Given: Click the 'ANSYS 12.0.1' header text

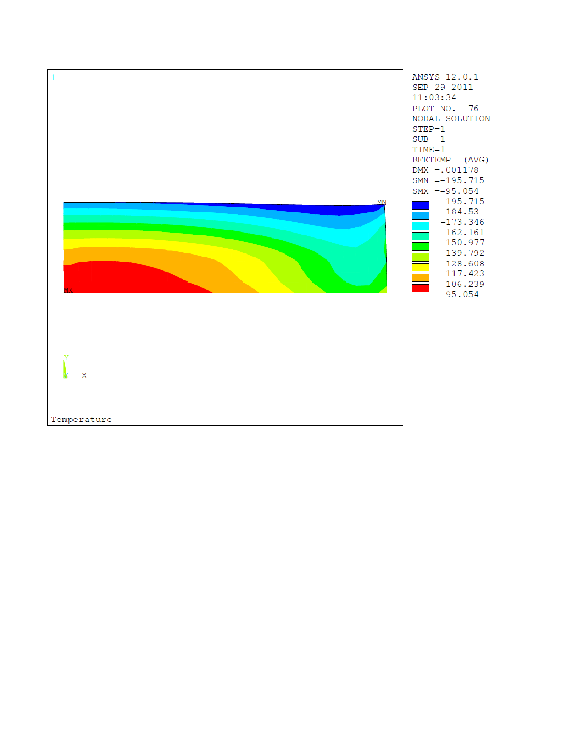Looking at the screenshot, I should pos(445,77).
